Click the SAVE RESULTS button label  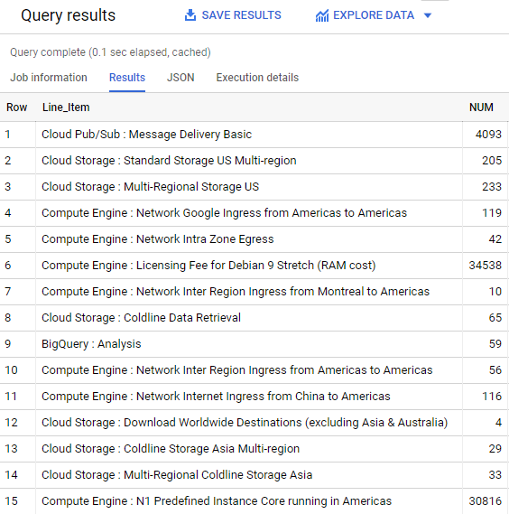(x=241, y=15)
